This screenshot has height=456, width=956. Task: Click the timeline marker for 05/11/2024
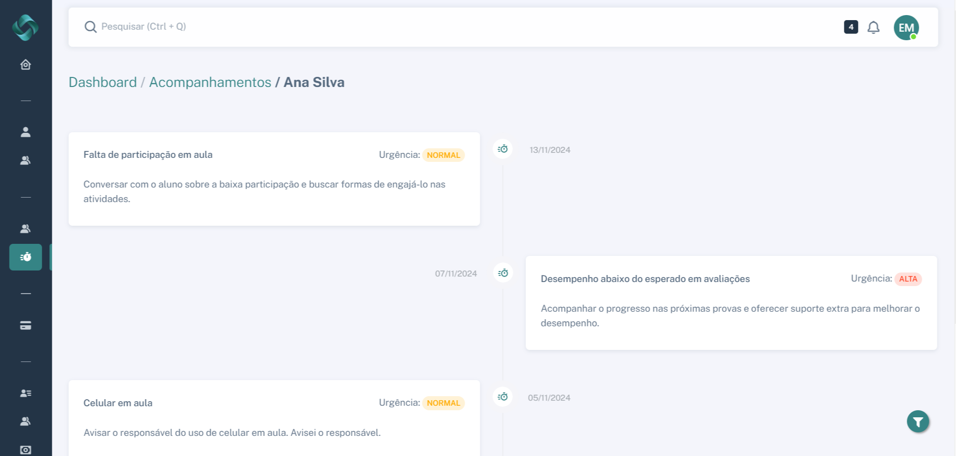[503, 397]
